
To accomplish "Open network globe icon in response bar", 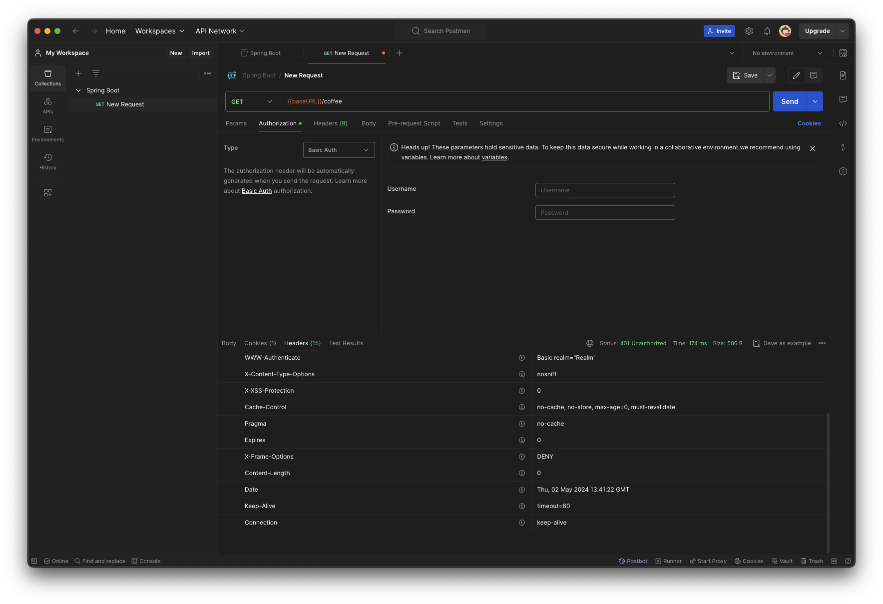I will (590, 343).
